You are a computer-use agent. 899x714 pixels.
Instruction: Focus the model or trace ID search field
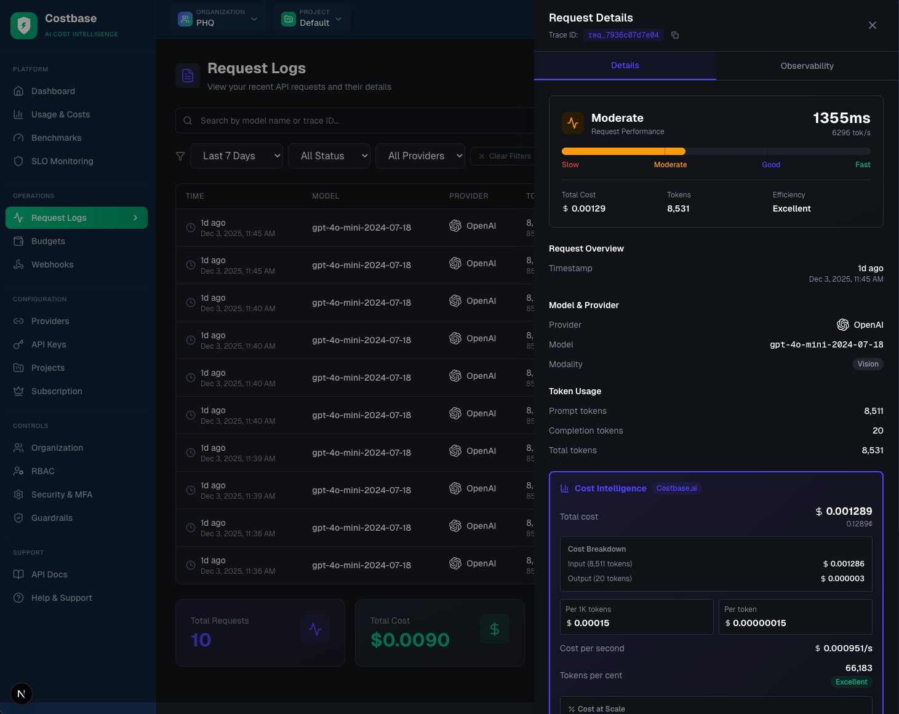pos(363,121)
